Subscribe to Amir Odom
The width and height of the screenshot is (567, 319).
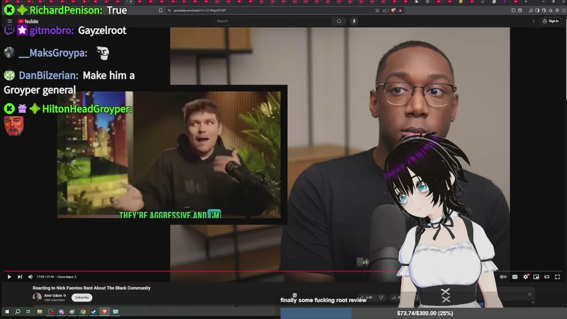(82, 297)
